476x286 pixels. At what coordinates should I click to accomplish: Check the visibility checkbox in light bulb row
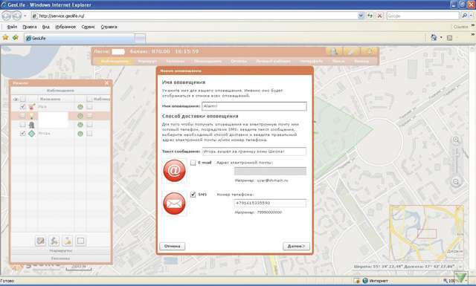(22, 116)
